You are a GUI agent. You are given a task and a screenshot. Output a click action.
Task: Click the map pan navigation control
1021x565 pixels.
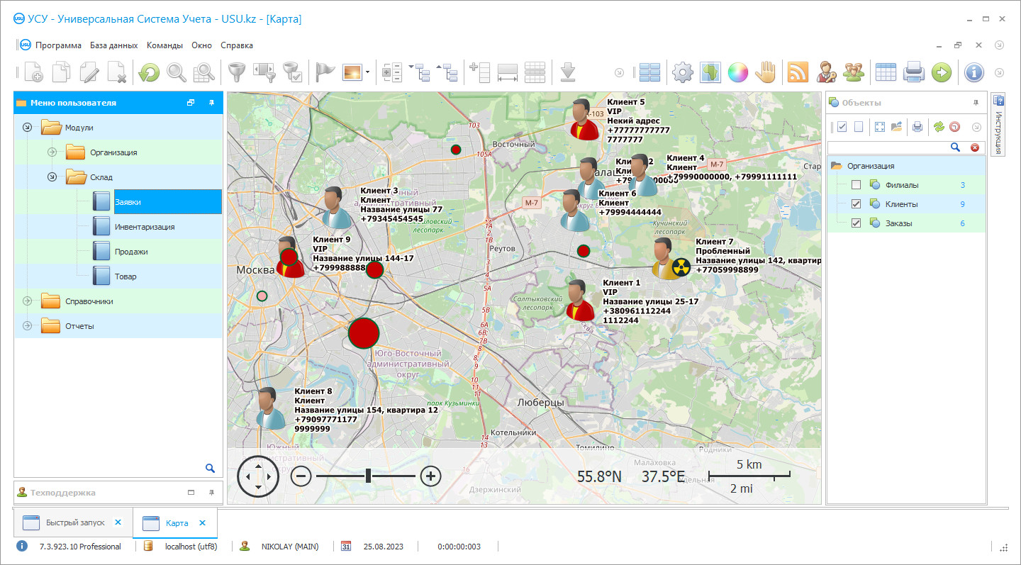coord(258,476)
